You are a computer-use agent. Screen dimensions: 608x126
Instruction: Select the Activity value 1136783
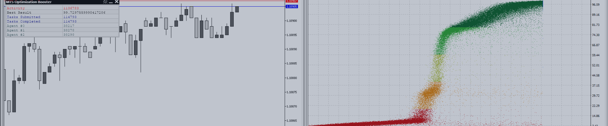71,8
